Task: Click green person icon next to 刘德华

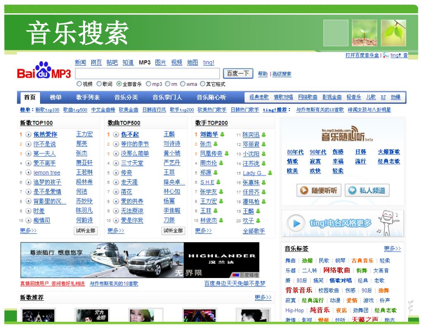Action: (x=222, y=134)
